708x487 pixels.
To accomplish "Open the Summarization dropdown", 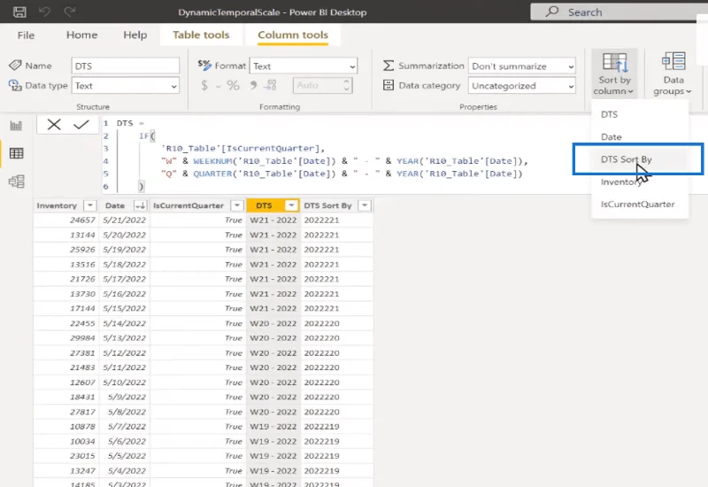I will pos(521,66).
